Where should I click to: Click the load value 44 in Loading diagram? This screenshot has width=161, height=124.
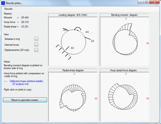[x=87, y=32]
